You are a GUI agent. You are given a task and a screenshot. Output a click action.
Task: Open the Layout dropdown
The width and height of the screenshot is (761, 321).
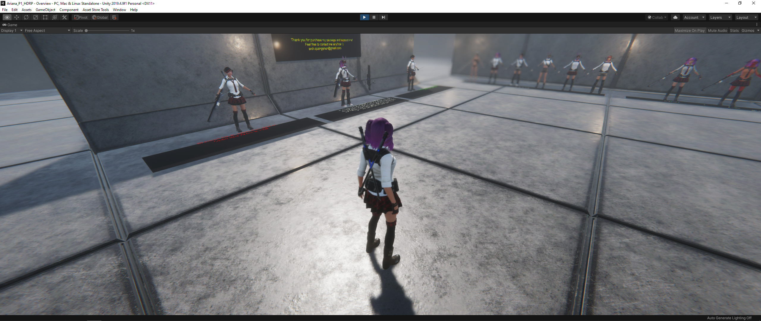[746, 17]
